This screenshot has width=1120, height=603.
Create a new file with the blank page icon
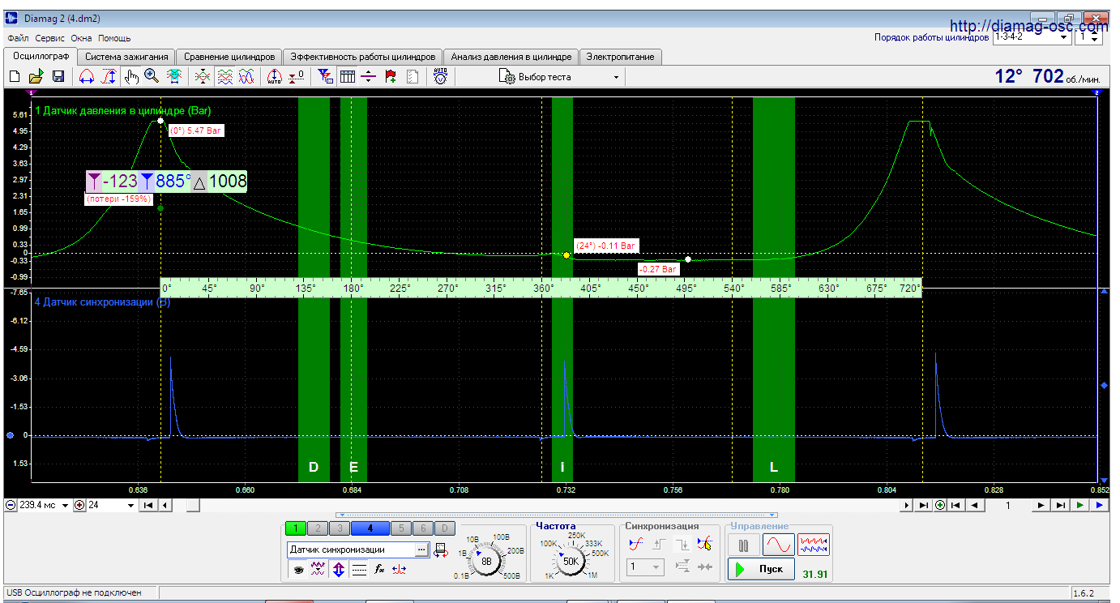(x=15, y=77)
